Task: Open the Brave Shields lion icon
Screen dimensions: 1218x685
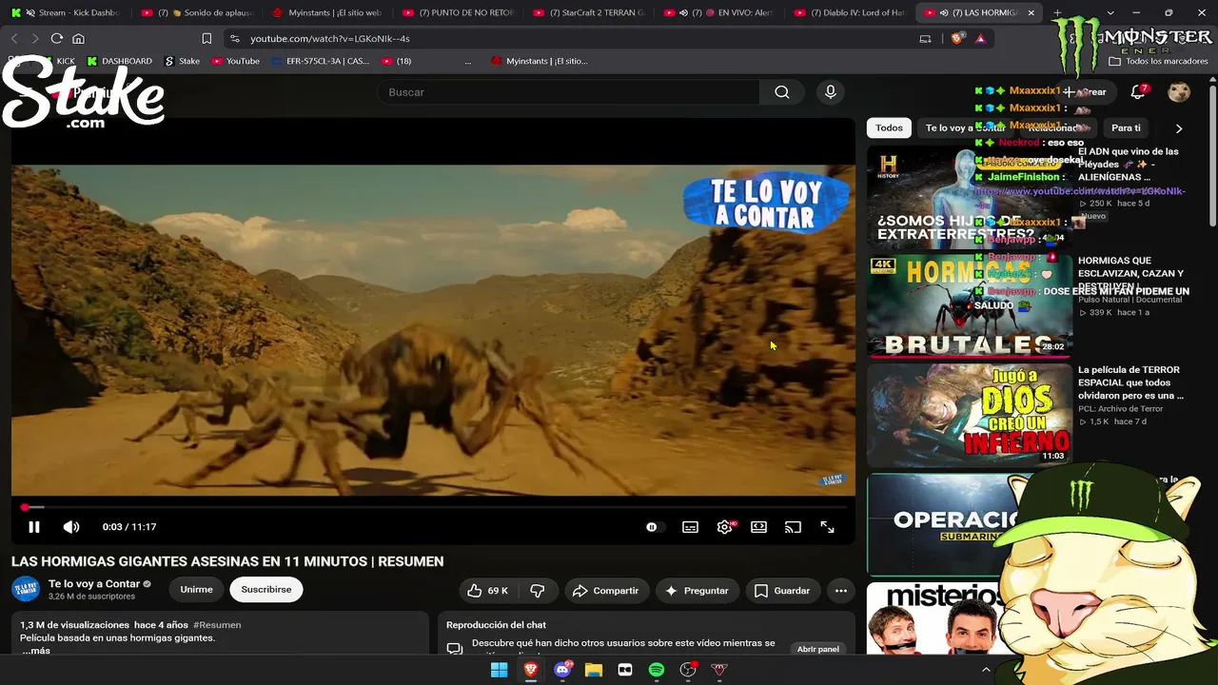Action: 957,38
